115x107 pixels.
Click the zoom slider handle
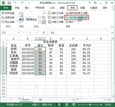(90, 104)
